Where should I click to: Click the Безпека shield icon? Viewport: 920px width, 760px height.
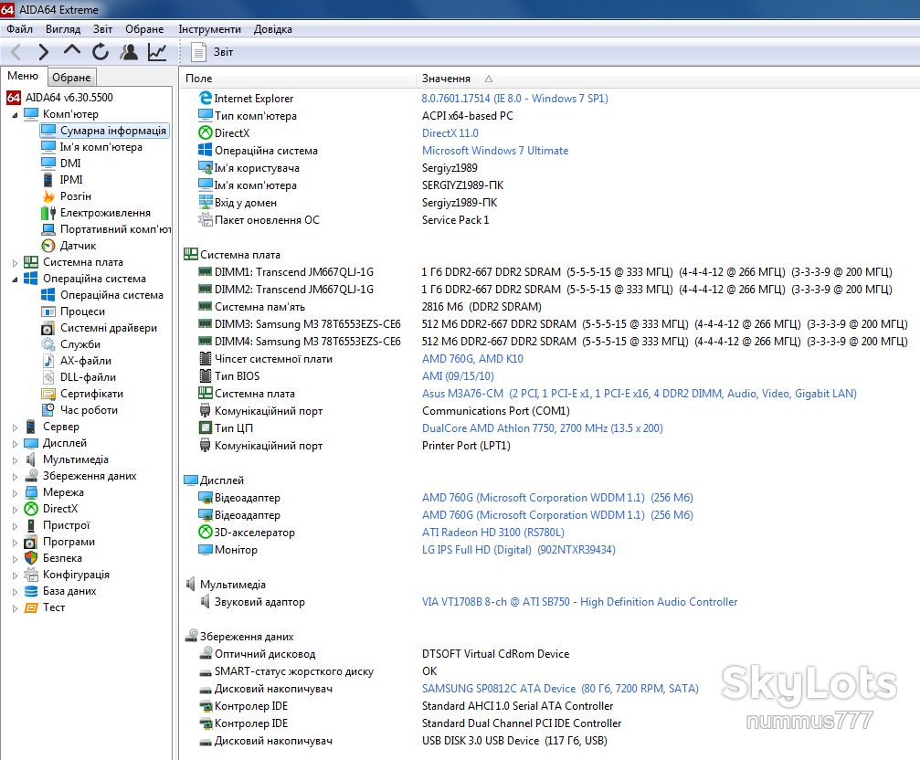pyautogui.click(x=31, y=558)
